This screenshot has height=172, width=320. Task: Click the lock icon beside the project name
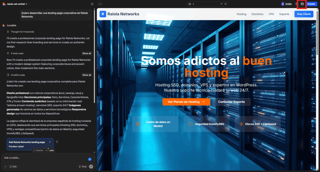pyautogui.click(x=26, y=4)
